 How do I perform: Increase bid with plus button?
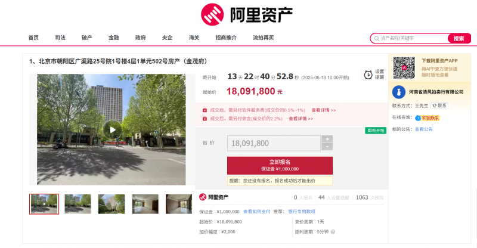pyautogui.click(x=327, y=139)
